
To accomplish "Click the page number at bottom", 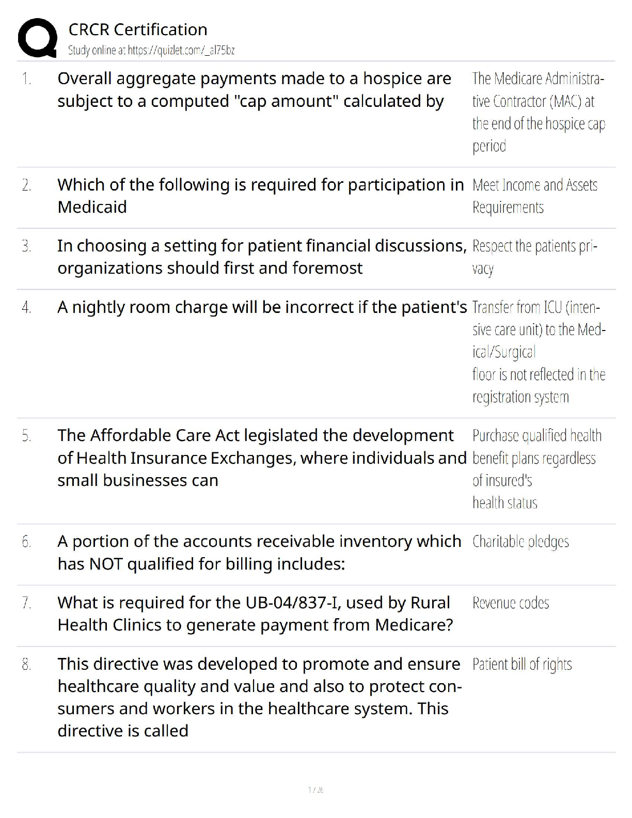I will [315, 790].
